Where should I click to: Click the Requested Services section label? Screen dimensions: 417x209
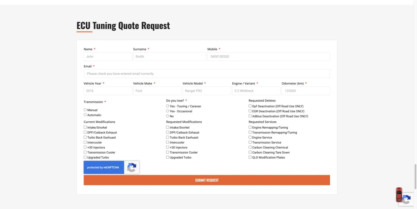263,122
